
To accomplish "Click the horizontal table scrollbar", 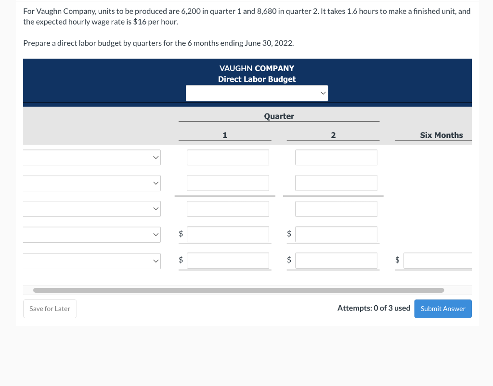I will tap(239, 290).
